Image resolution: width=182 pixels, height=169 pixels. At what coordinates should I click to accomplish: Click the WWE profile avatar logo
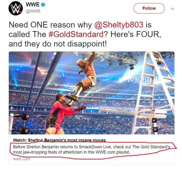pyautogui.click(x=16, y=8)
